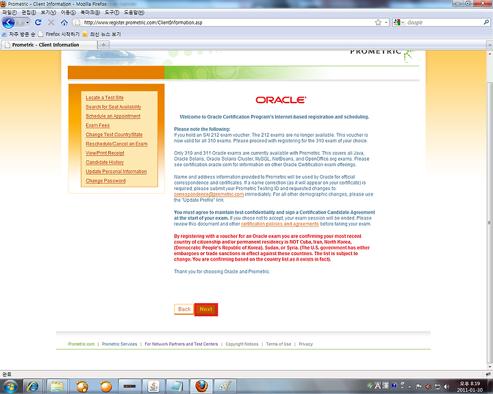This screenshot has height=394, width=493.
Task: Click the scrollbar down arrow
Action: 490,367
